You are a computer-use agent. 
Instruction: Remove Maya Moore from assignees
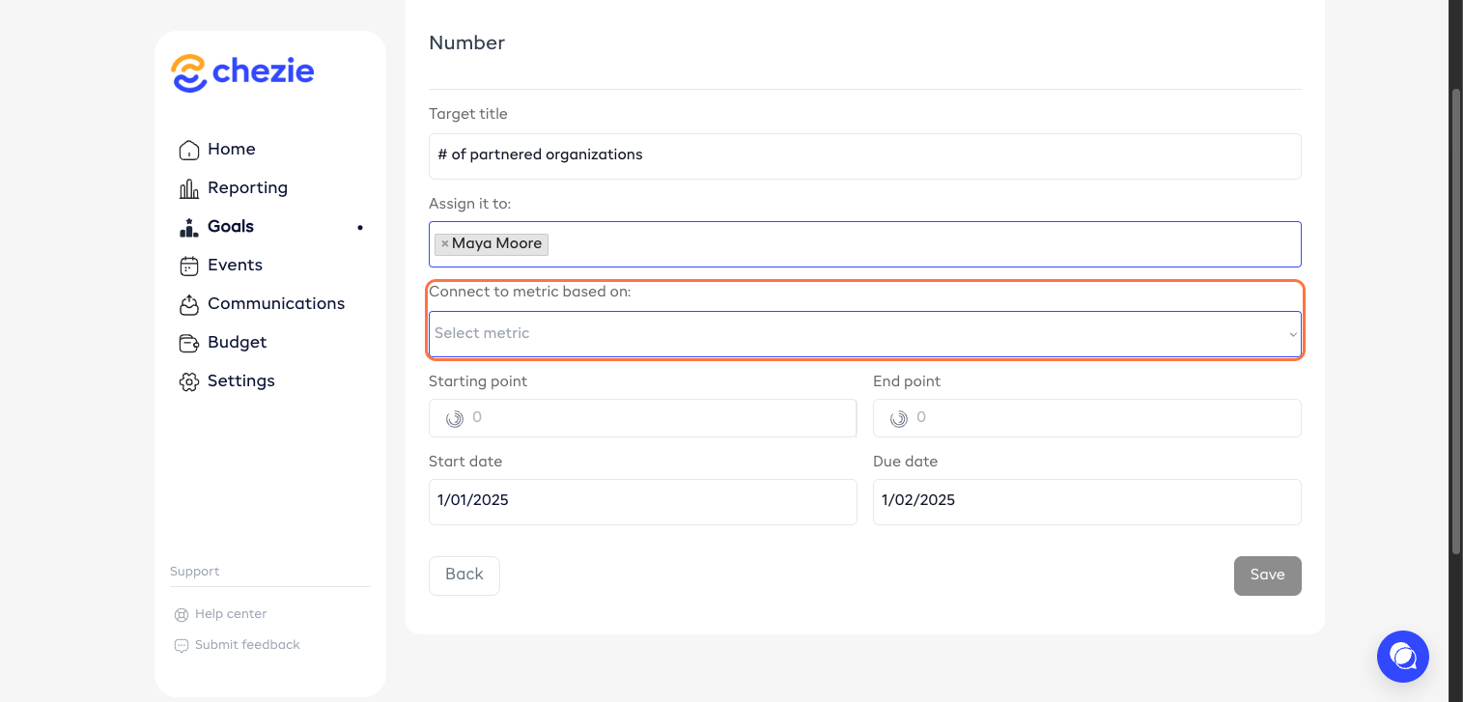click(444, 244)
